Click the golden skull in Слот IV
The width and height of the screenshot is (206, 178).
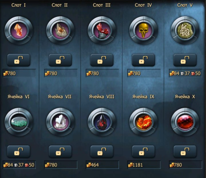(x=144, y=30)
